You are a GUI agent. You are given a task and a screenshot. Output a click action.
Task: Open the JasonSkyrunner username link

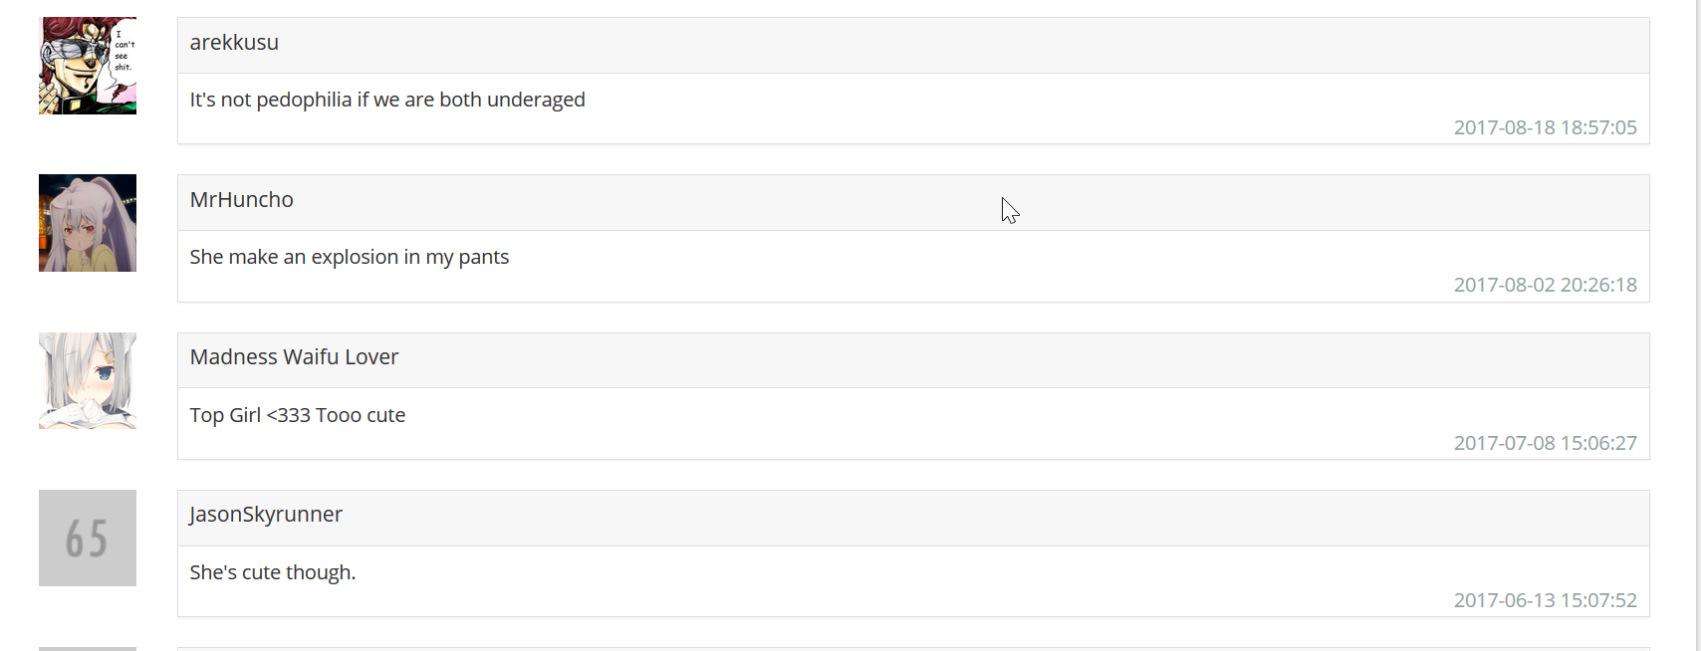pyautogui.click(x=266, y=515)
